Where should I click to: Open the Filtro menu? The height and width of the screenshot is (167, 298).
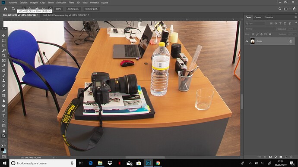71,3
